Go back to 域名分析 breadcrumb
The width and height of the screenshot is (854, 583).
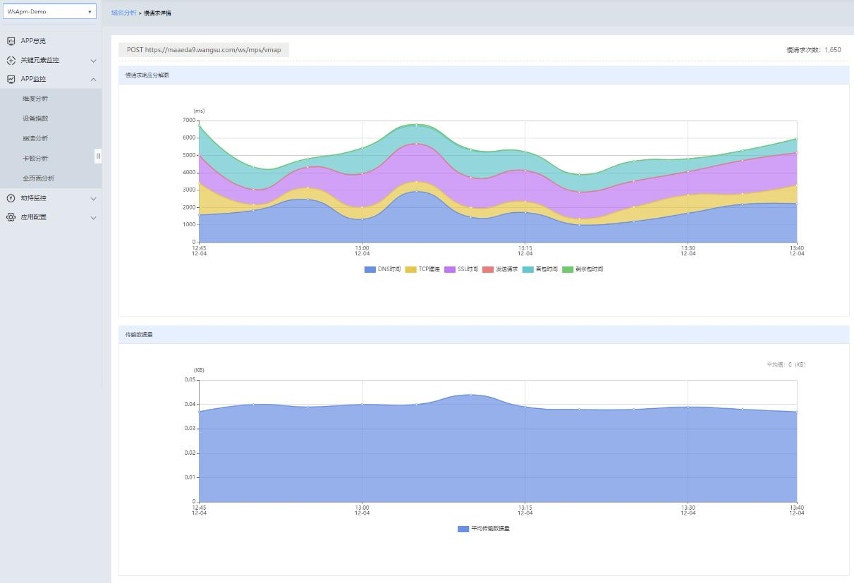click(x=124, y=13)
